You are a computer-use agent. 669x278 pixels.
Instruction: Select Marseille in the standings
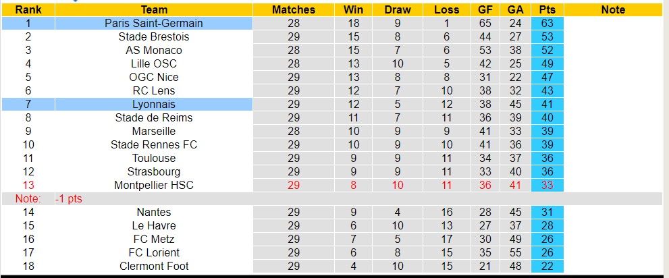click(154, 131)
